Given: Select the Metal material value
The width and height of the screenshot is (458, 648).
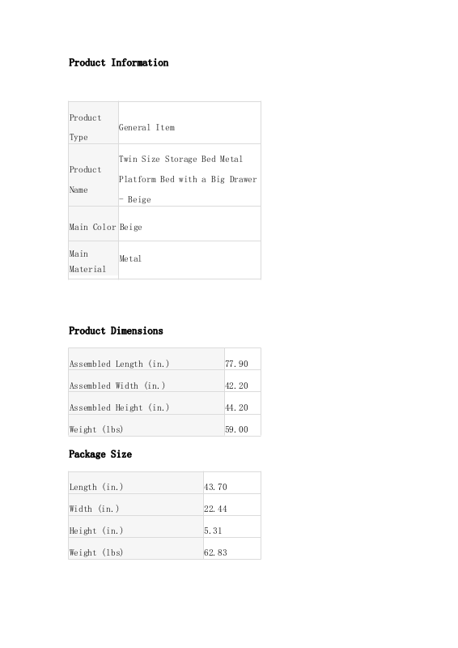Looking at the screenshot, I should point(130,258).
